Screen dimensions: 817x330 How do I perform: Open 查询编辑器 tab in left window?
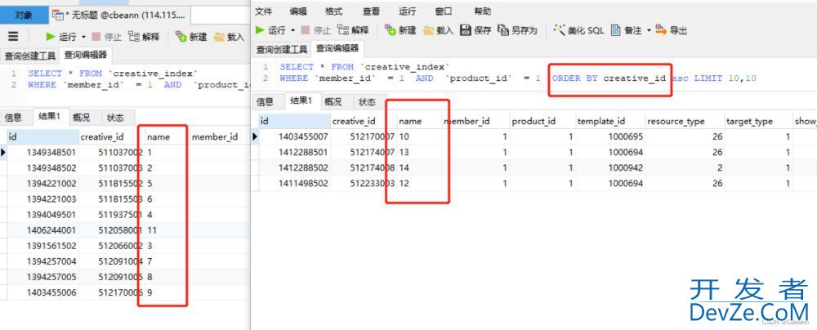pyautogui.click(x=86, y=55)
